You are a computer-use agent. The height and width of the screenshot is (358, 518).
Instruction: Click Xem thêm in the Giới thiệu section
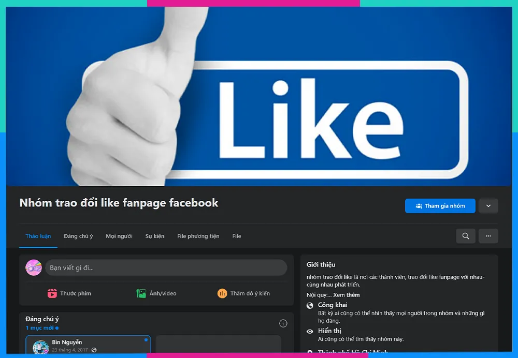346,295
